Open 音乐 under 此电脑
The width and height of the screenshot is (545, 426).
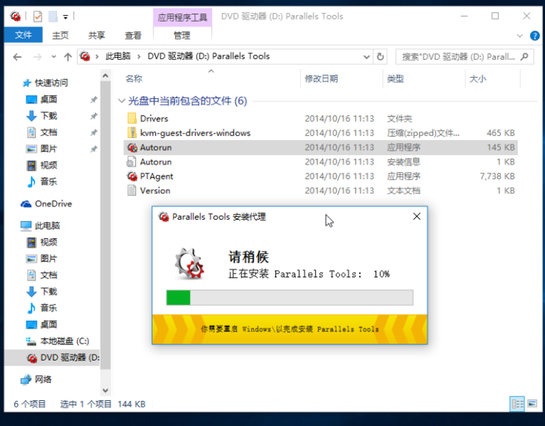48,308
